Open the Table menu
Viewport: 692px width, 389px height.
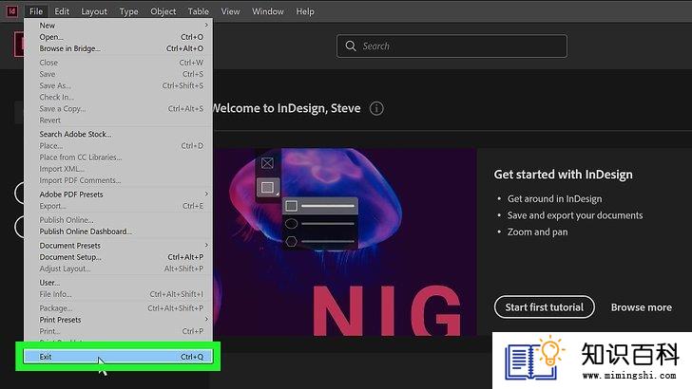click(x=199, y=11)
